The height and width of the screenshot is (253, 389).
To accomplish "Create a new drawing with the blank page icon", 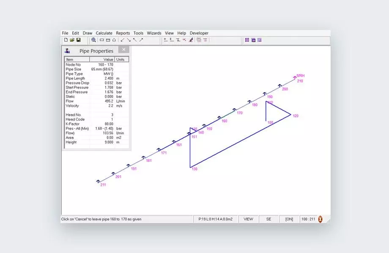I will click(x=67, y=40).
